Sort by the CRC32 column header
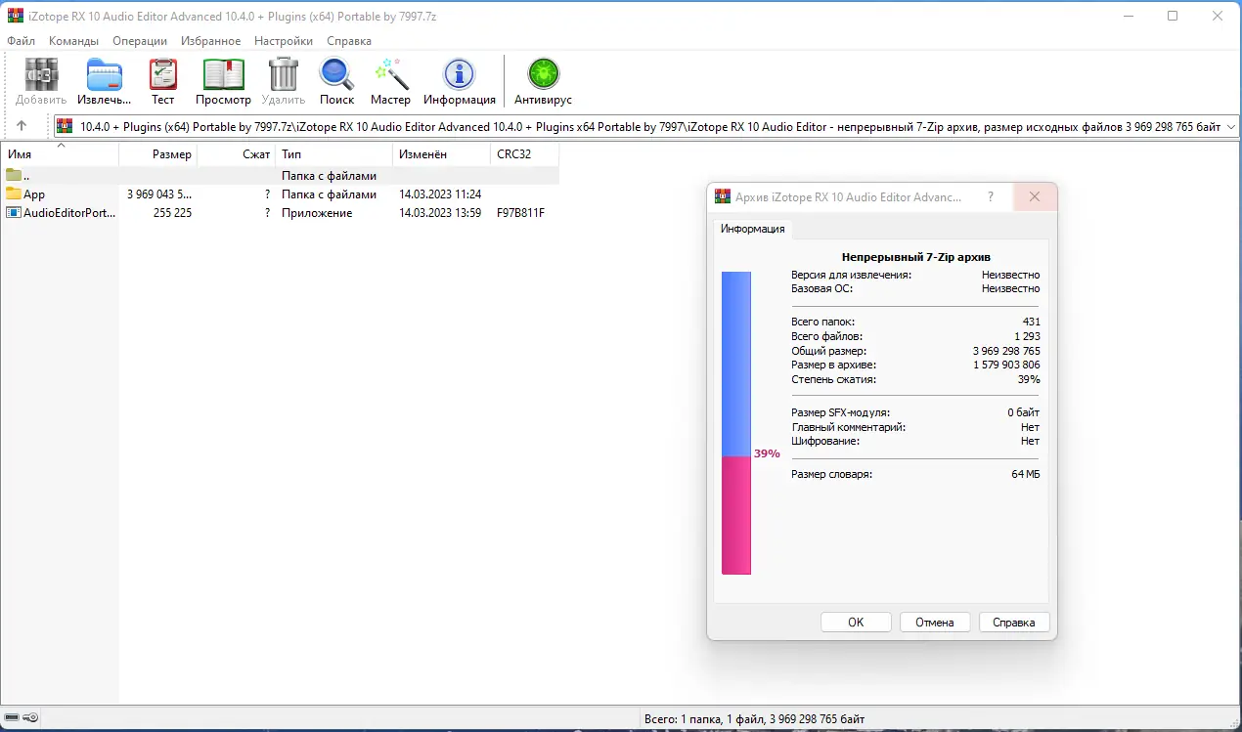This screenshot has width=1242, height=732. click(x=524, y=154)
